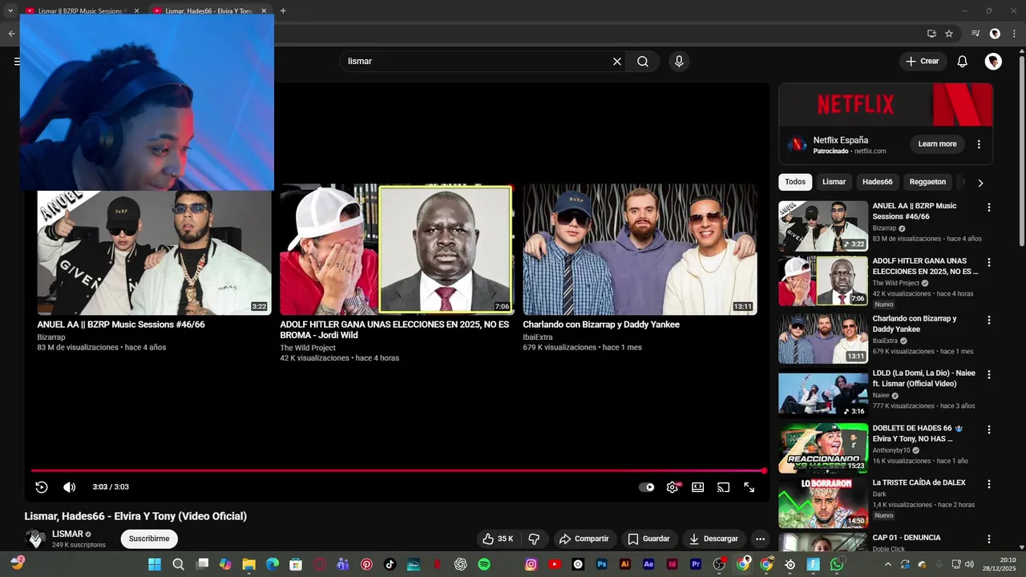1026x577 pixels.
Task: Show hidden system tray icons
Action: 887,564
